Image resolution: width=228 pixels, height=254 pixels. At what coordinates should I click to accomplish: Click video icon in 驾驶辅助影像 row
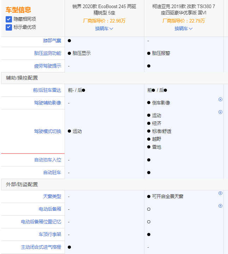(221, 100)
